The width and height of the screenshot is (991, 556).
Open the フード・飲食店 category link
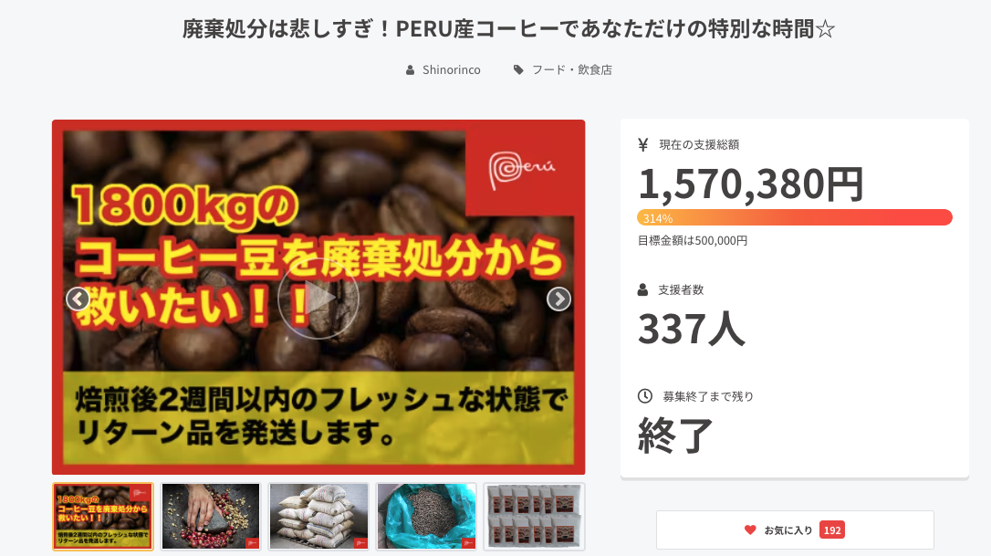(x=572, y=70)
